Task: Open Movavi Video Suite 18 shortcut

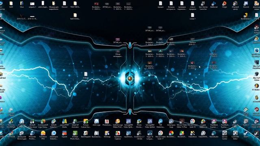Action: coord(193,123)
